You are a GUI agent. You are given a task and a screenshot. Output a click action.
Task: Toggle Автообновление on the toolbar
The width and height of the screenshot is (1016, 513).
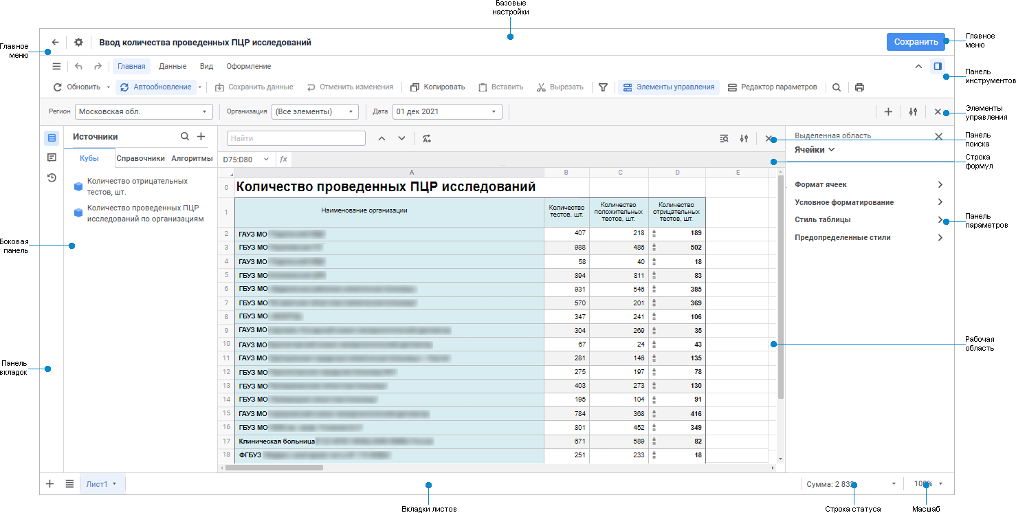[156, 87]
